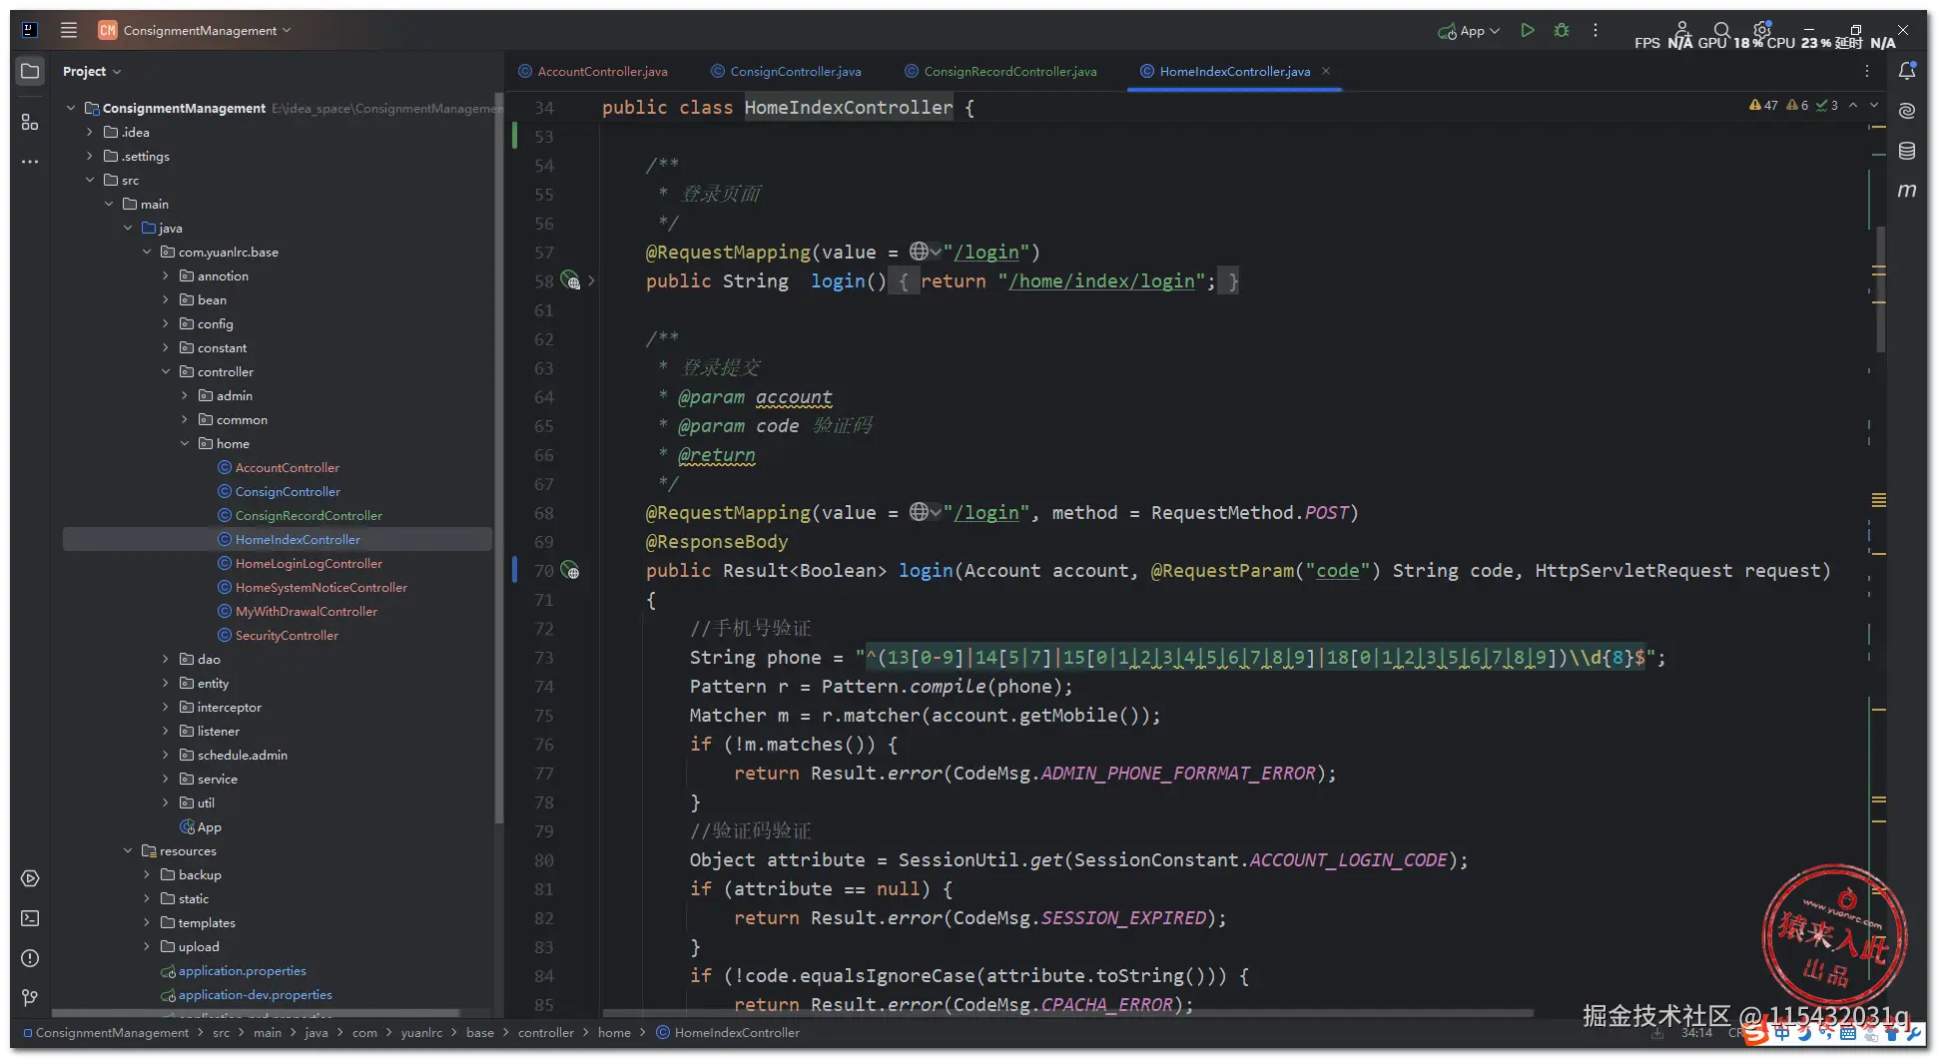Open IDE settings gear
The height and width of the screenshot is (1059, 1938).
[x=1762, y=30]
